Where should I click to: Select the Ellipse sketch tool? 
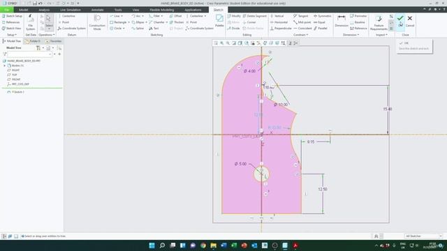click(x=138, y=22)
